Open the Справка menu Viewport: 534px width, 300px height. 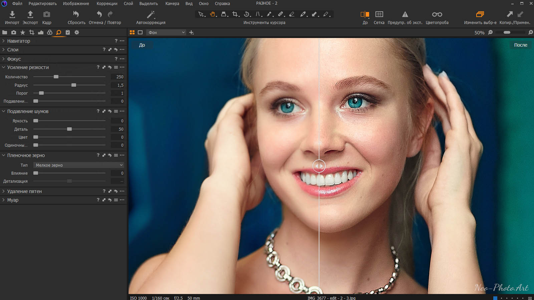pos(222,4)
